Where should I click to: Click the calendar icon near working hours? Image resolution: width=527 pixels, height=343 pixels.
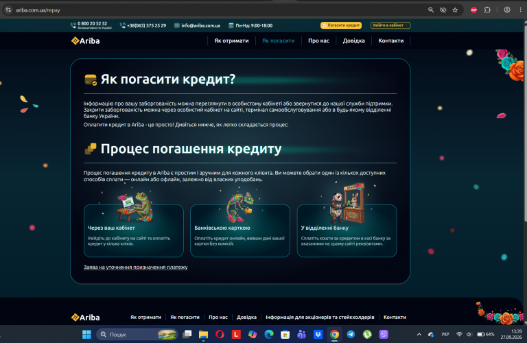[231, 25]
